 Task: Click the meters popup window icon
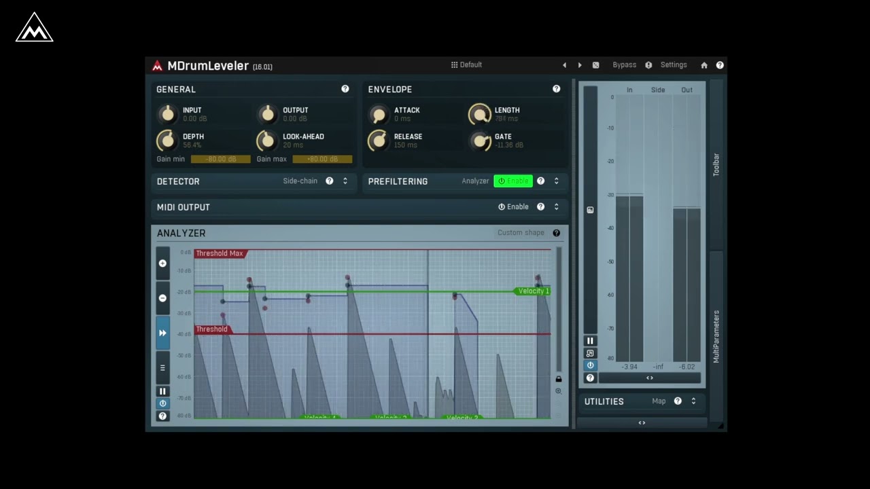click(x=590, y=353)
